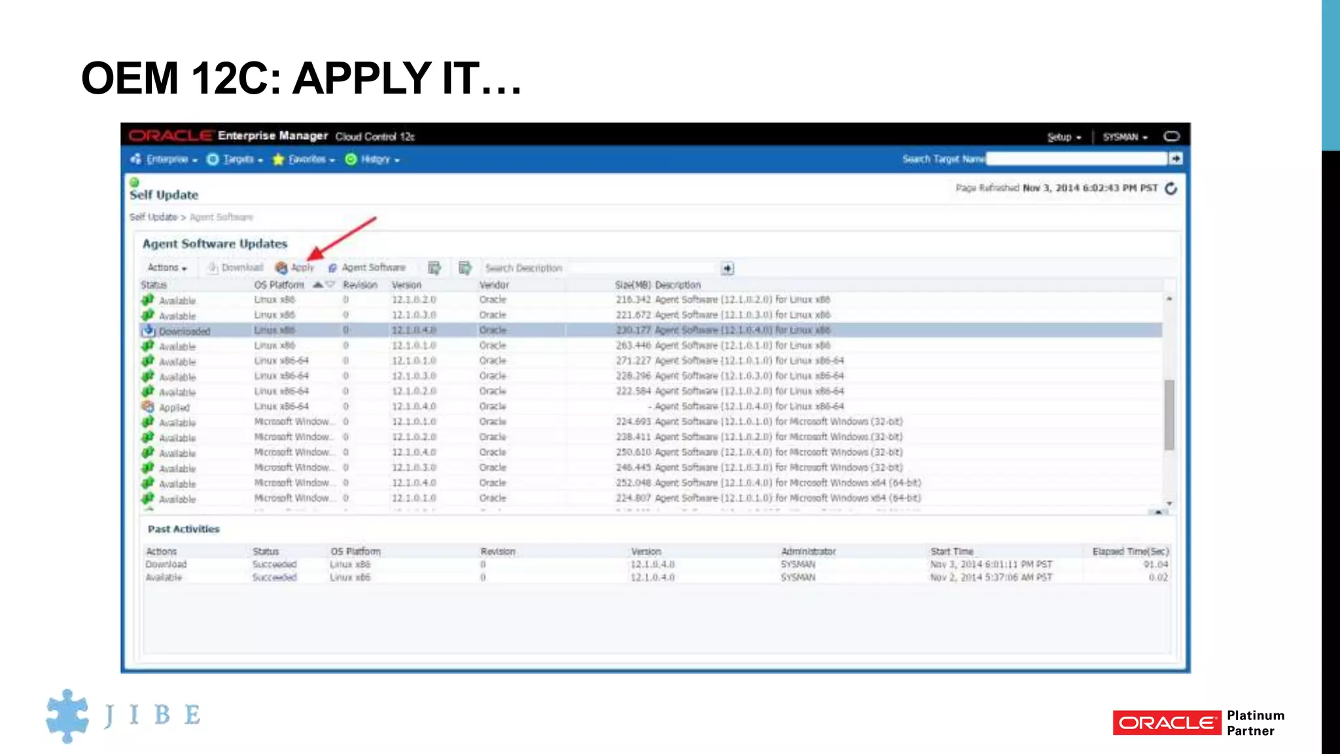Click the Search Description input field

point(641,268)
